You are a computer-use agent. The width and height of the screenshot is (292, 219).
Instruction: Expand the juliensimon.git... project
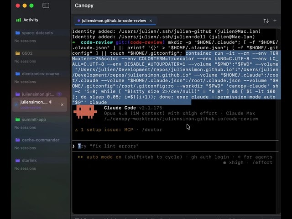(x=38, y=94)
